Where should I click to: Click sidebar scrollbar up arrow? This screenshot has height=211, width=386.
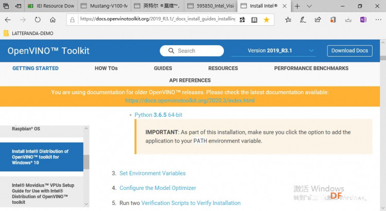(x=86, y=129)
